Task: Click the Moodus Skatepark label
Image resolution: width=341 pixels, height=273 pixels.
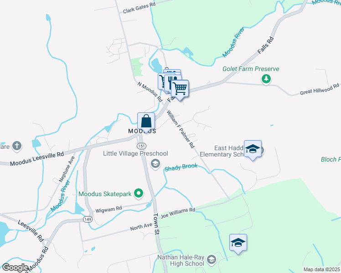Action: [x=105, y=194]
